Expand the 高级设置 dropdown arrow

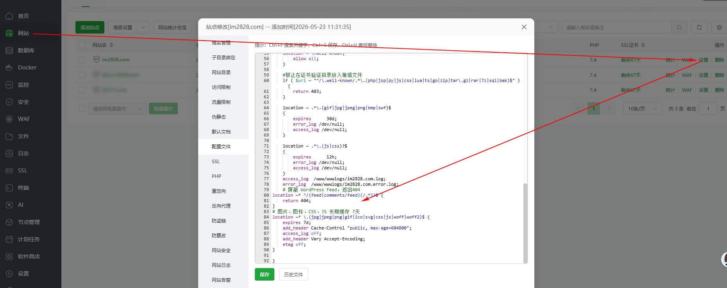coord(143,27)
